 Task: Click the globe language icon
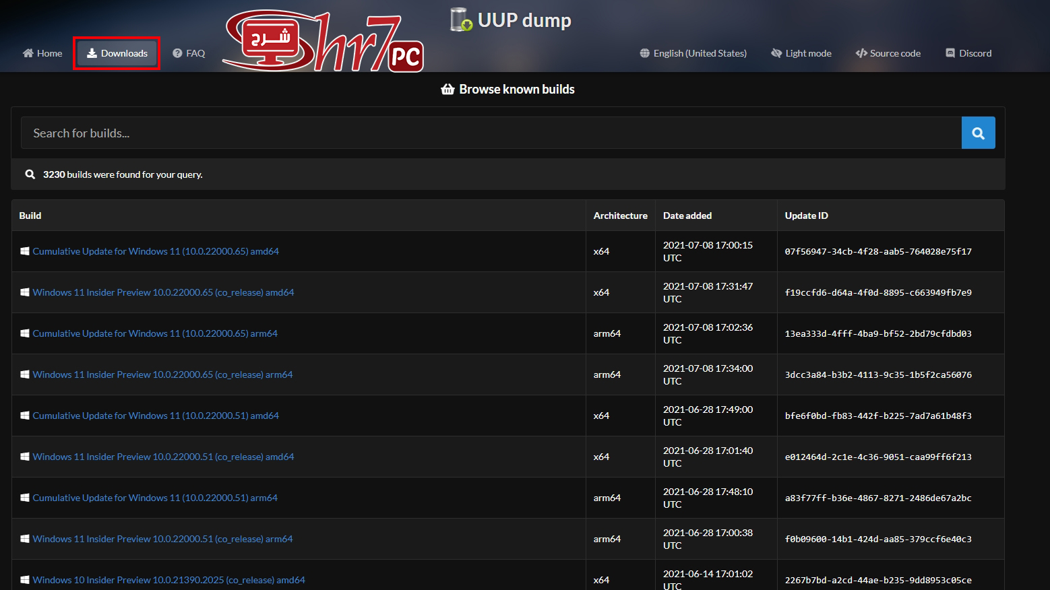[x=645, y=53]
